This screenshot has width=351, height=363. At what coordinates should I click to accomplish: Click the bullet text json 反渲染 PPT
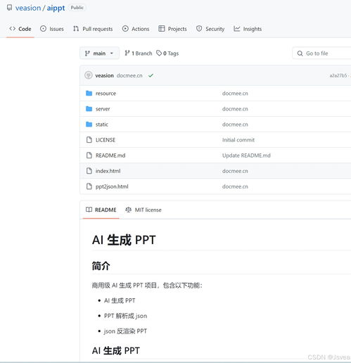click(125, 331)
